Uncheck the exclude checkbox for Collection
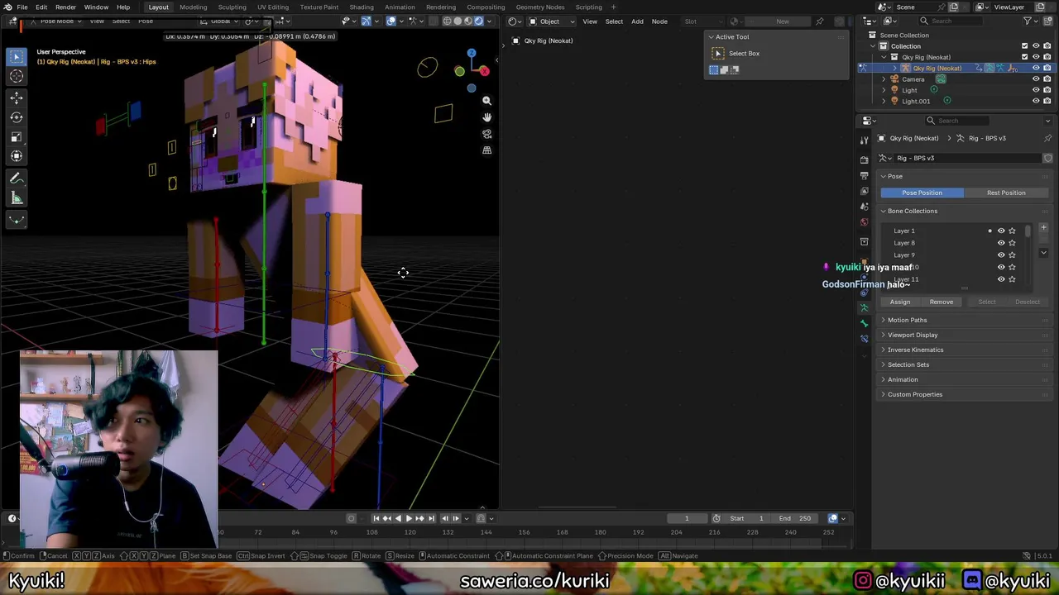This screenshot has height=595, width=1059. (1025, 46)
